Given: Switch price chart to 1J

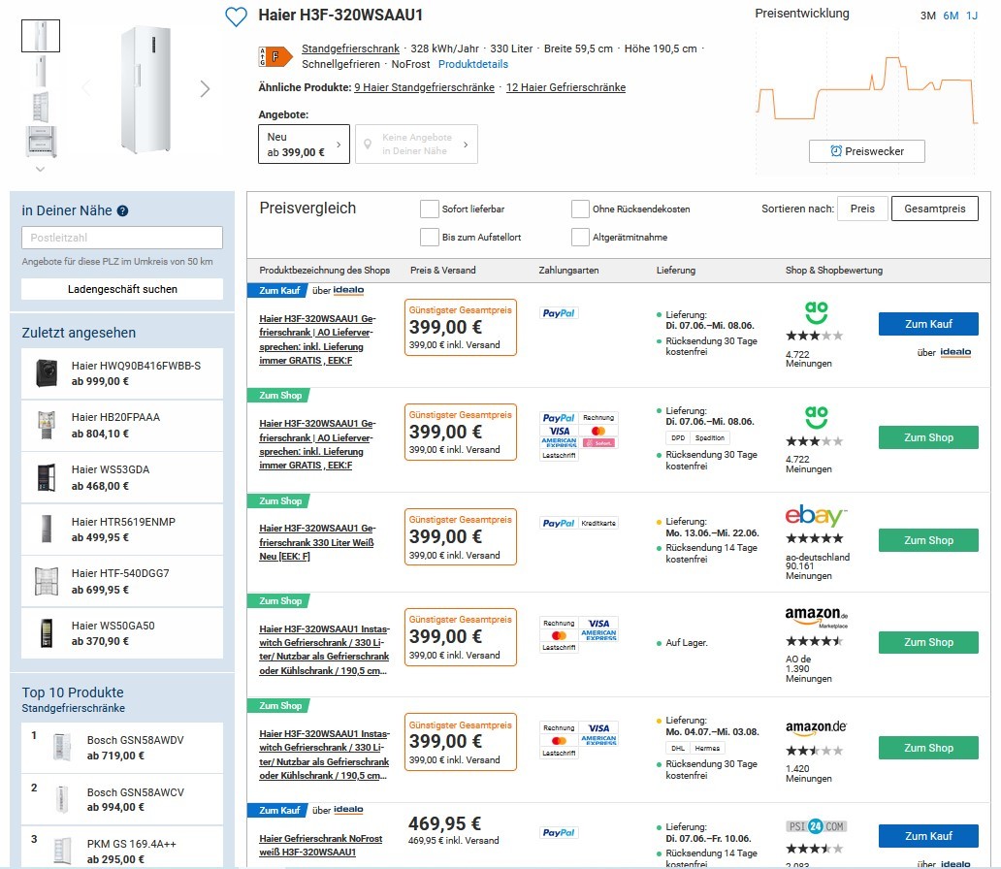Looking at the screenshot, I should [972, 16].
